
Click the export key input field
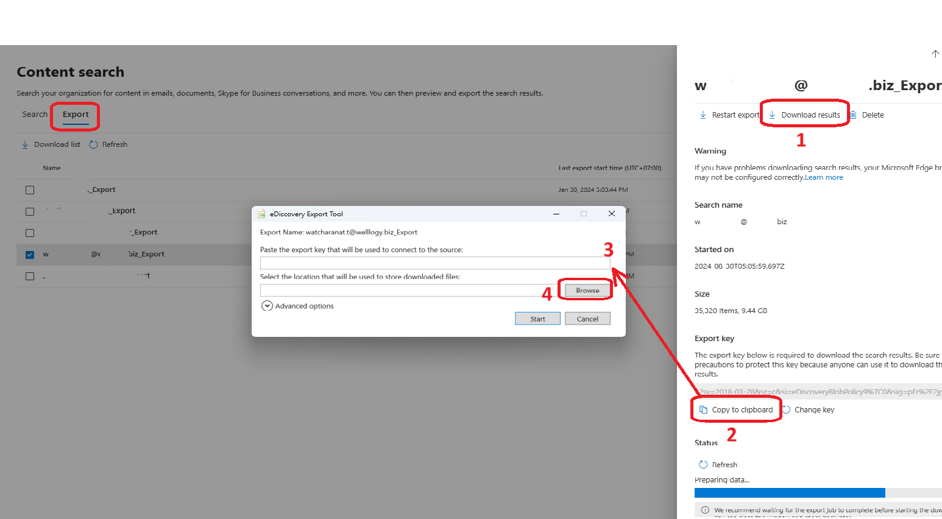click(x=435, y=263)
